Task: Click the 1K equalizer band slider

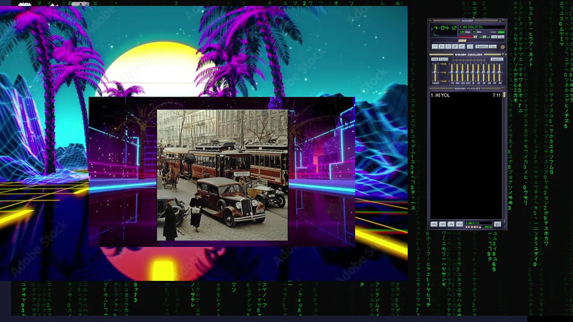Action: point(473,72)
